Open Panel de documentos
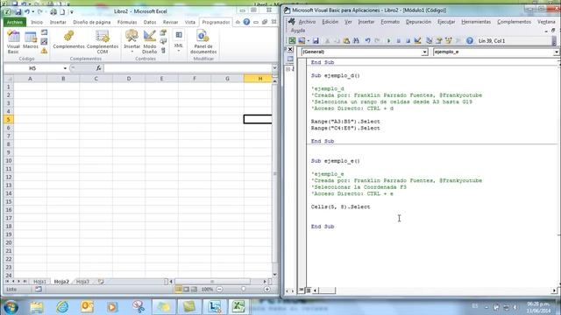The width and height of the screenshot is (561, 315). click(203, 42)
